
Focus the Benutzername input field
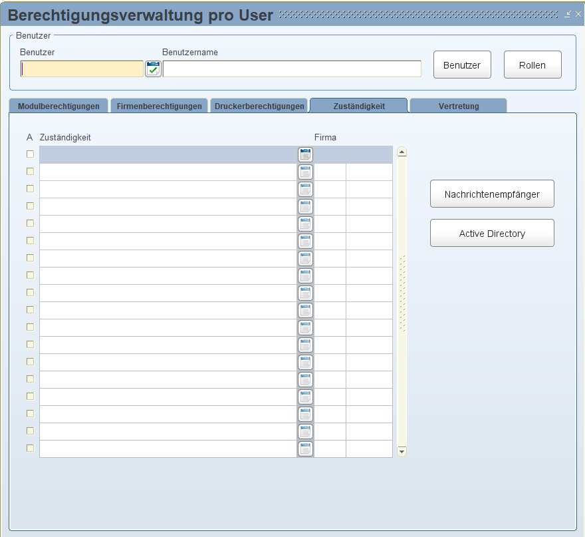pyautogui.click(x=292, y=69)
